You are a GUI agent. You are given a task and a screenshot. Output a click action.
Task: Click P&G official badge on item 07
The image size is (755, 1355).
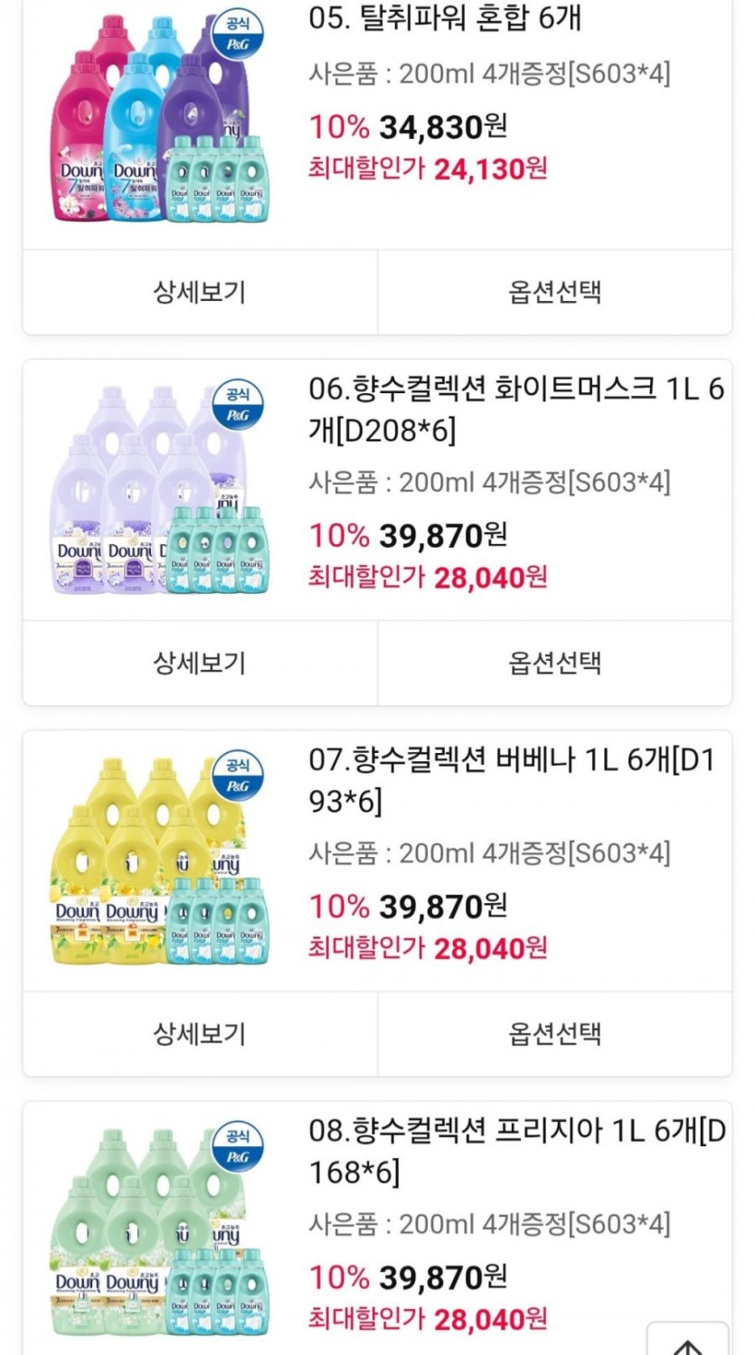(x=237, y=775)
